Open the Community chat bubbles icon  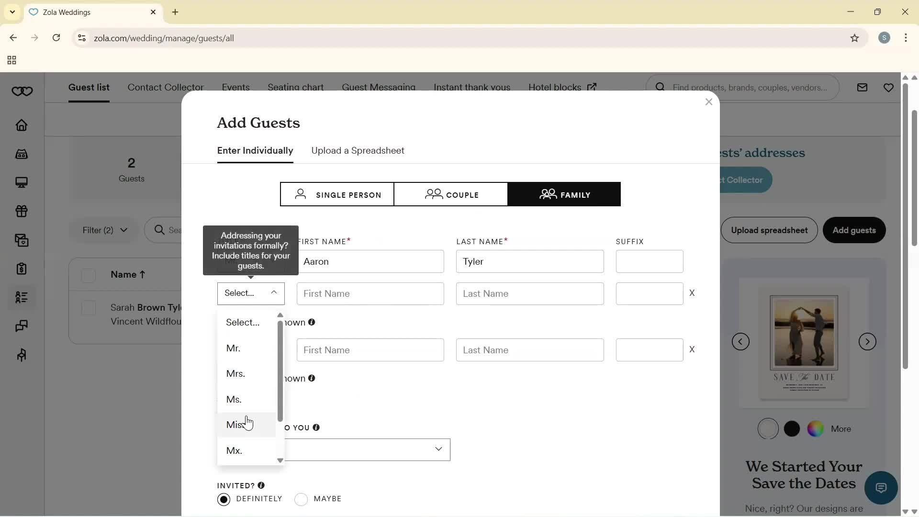coord(22,326)
